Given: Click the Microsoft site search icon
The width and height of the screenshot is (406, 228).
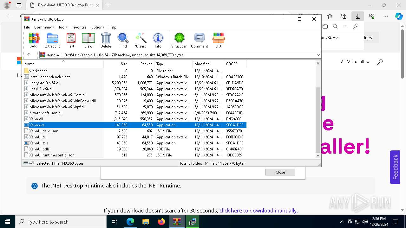Looking at the screenshot, I should (380, 62).
